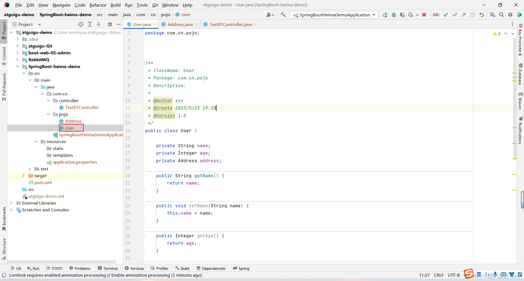The width and height of the screenshot is (524, 281).
Task: Stop the running application red square
Action: coord(424,15)
